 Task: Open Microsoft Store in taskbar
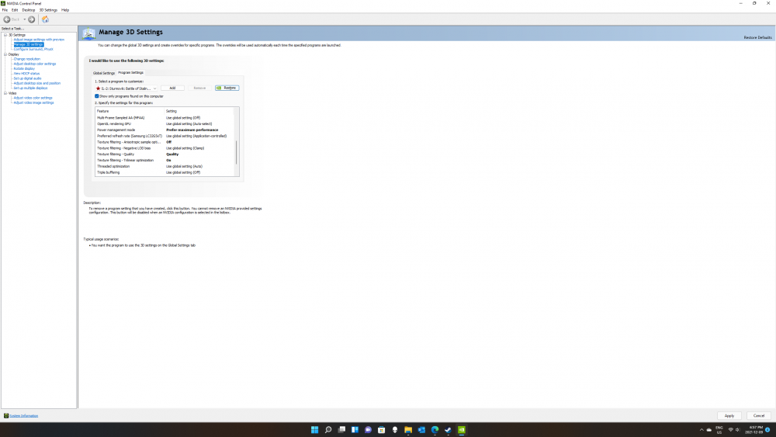(x=382, y=429)
